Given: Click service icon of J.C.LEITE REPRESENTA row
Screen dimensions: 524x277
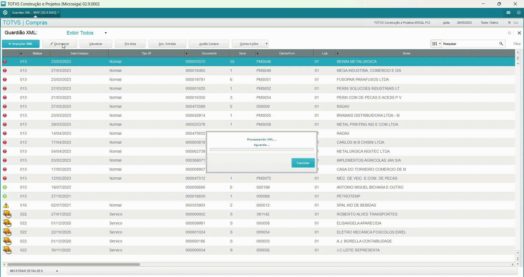Looking at the screenshot, I should tap(7, 250).
